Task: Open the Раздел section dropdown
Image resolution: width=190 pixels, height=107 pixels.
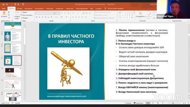Action: (25, 18)
